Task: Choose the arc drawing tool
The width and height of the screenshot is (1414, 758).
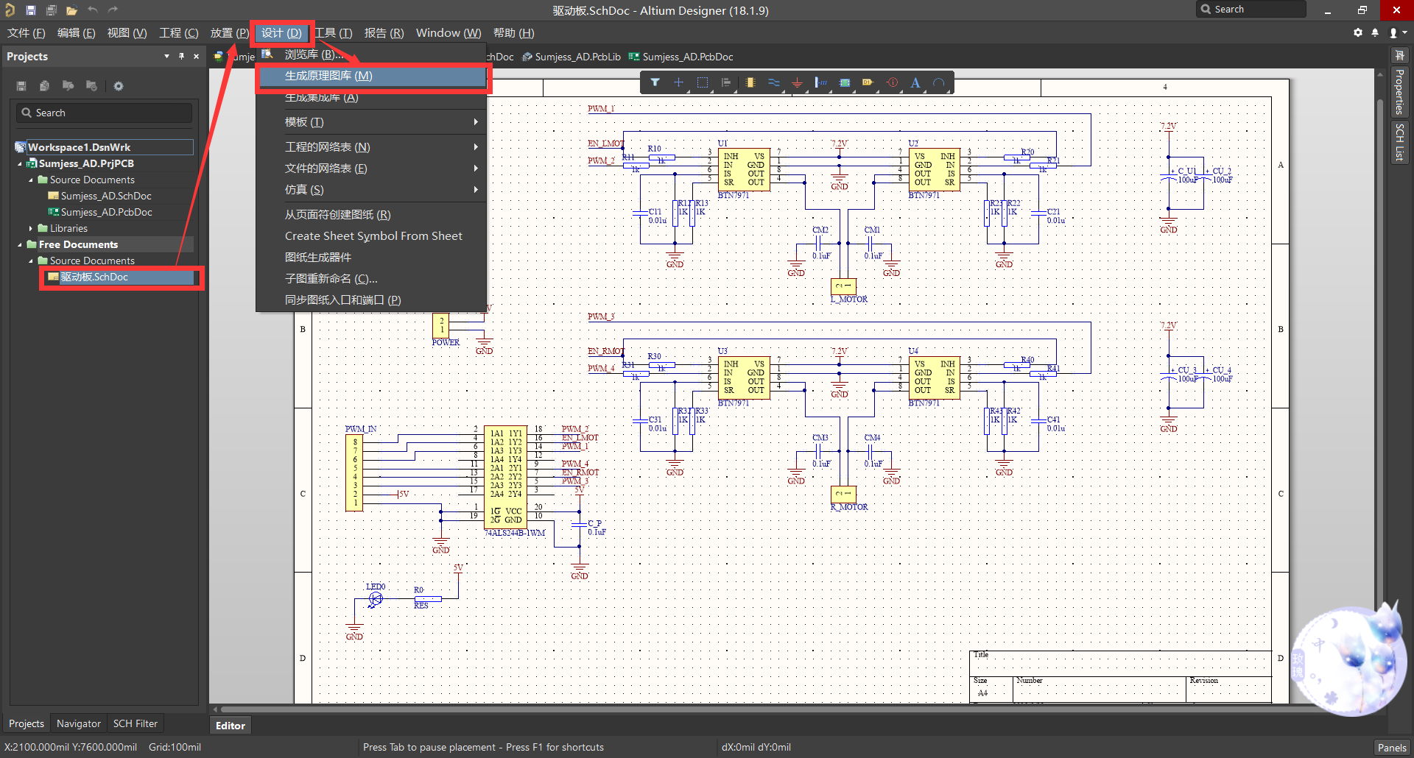Action: 940,82
